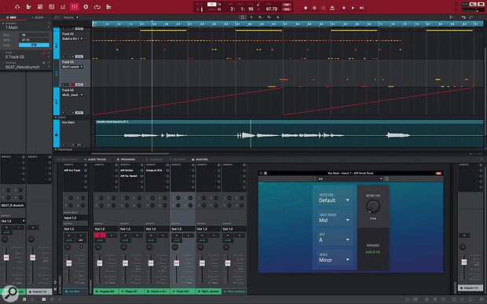Click the Tap tempo button

287,5
